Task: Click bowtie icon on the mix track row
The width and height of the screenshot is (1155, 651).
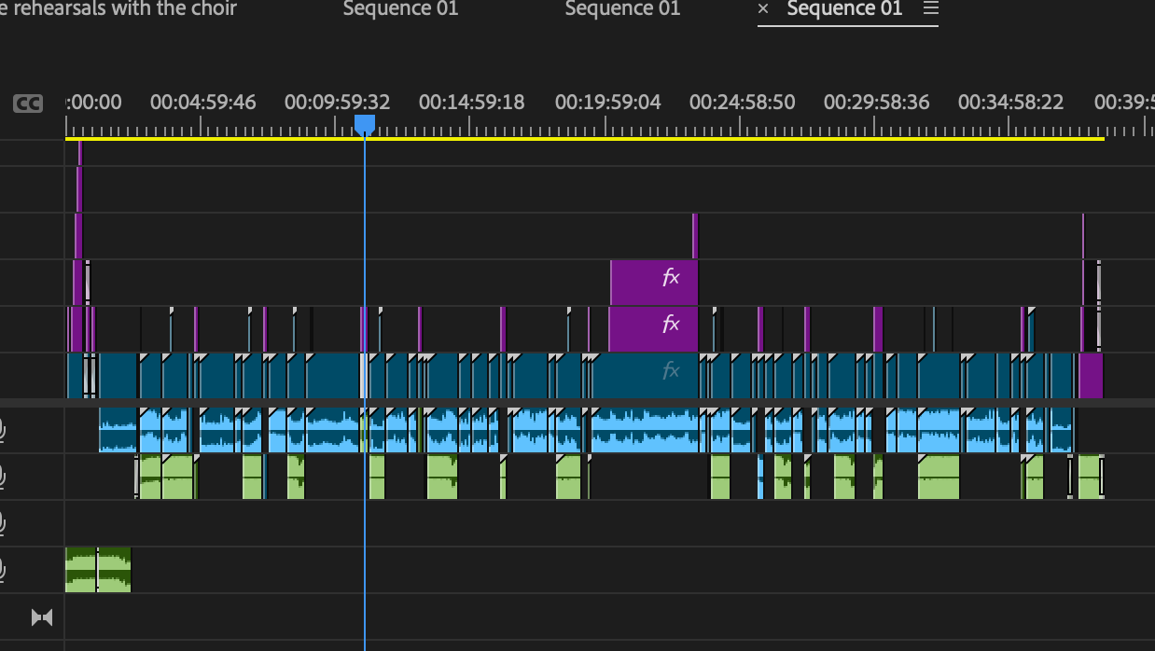Action: click(x=42, y=617)
